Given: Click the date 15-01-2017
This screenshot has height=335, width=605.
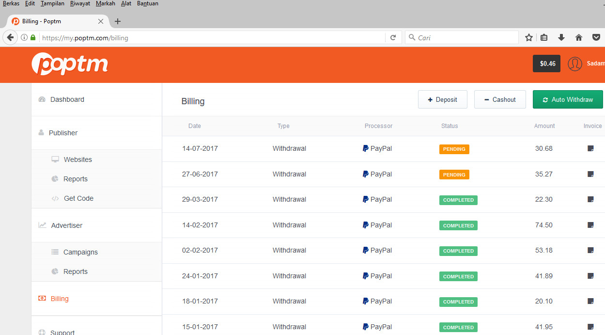Looking at the screenshot, I should tap(200, 327).
